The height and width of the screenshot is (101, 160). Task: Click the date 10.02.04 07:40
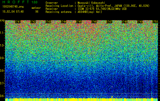coord(13,11)
